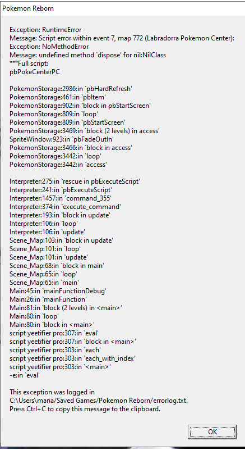Click the 'Exception: NoMethodError' line

point(49,47)
